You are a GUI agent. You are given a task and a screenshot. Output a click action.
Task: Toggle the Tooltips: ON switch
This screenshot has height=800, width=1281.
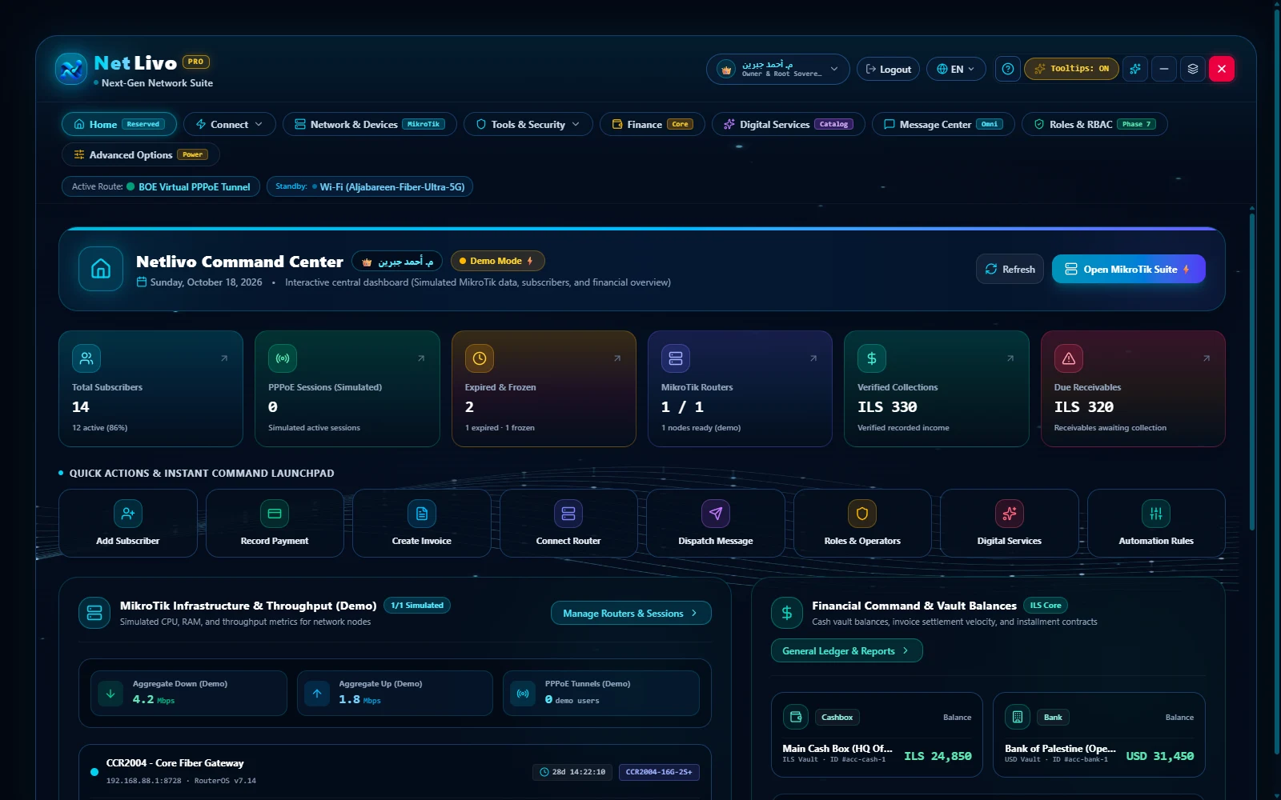point(1071,69)
